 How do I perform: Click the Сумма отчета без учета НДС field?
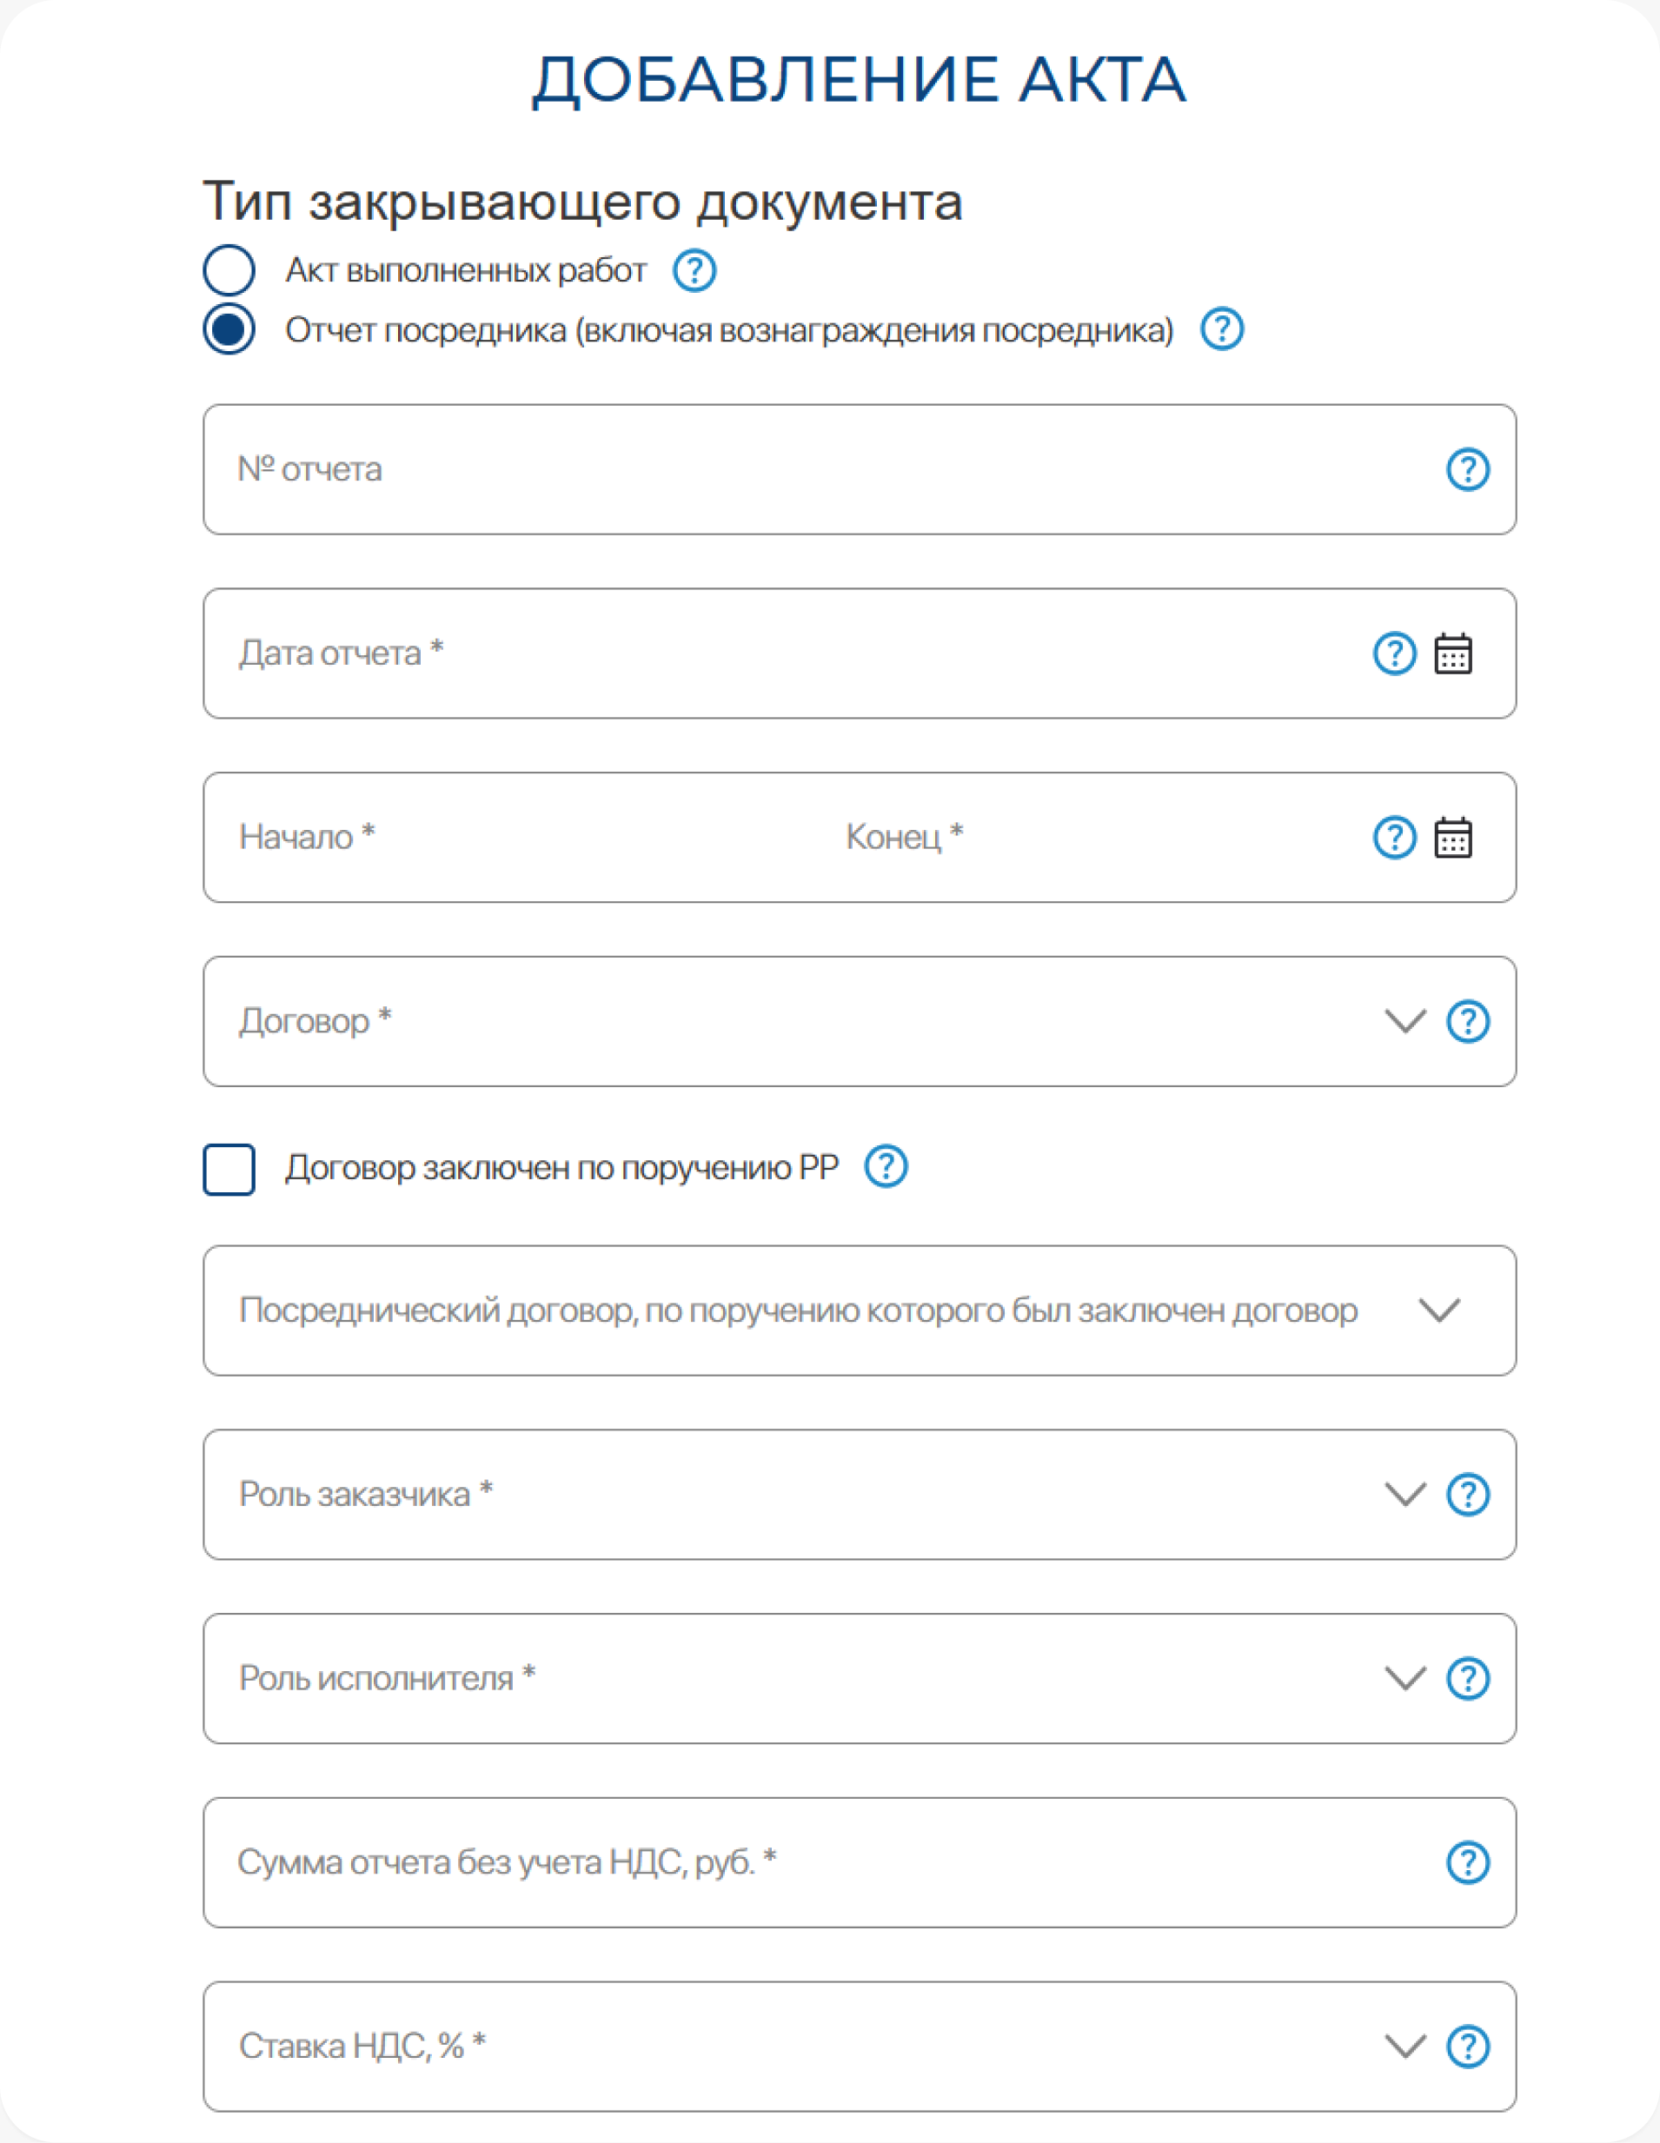[785, 1862]
